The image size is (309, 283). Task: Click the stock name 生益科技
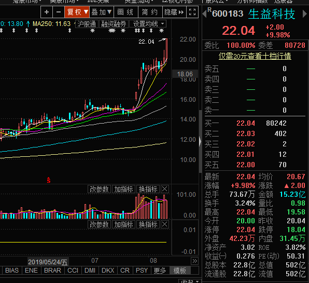(x=272, y=14)
